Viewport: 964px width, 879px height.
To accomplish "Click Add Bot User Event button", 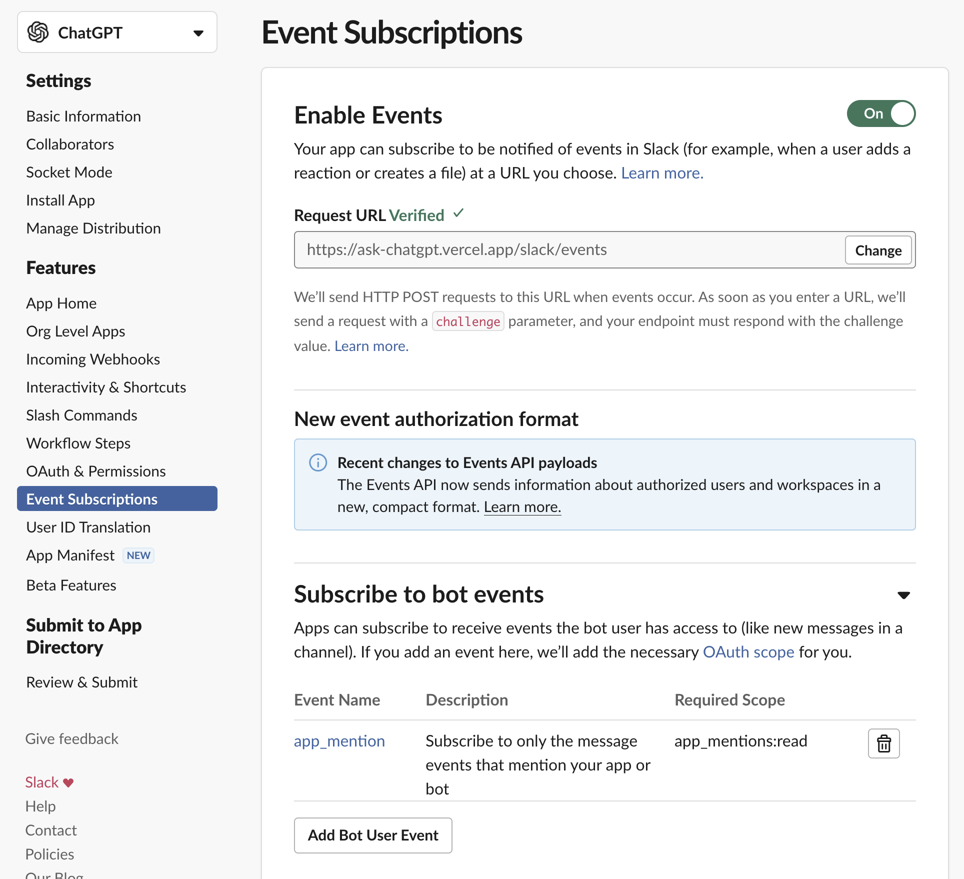I will [x=373, y=835].
